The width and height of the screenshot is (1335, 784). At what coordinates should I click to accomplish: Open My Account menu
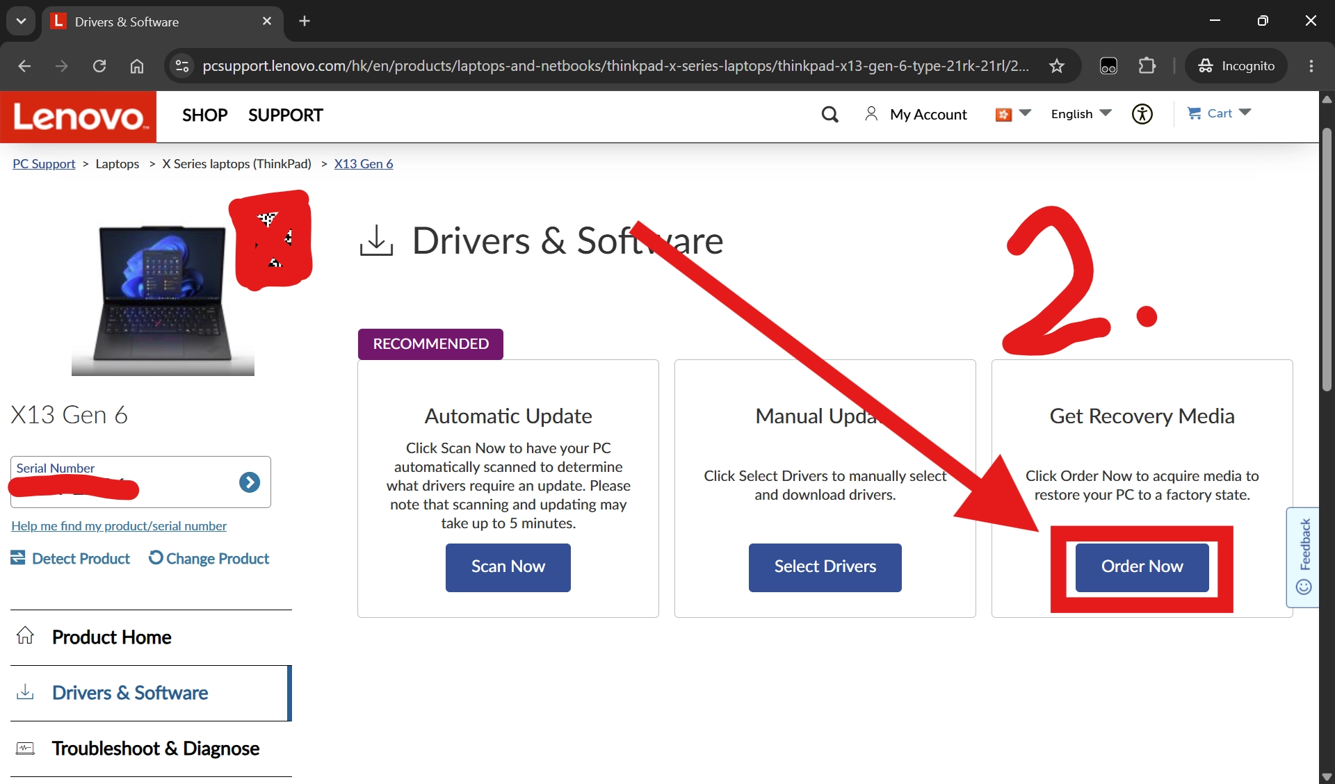click(x=916, y=114)
